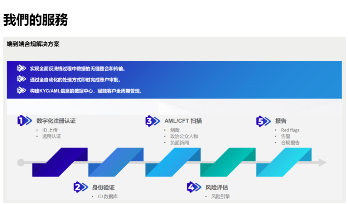Image resolution: width=348 pixels, height=204 pixels.
Task: Click the dark purple ribbon segment
Action: pos(60,162)
